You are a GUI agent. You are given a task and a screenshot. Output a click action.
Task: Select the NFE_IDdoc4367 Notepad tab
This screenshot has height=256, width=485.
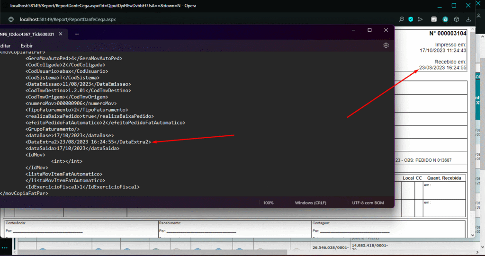26,34
